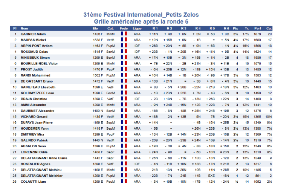Click the Ligue column header

click(x=137, y=28)
